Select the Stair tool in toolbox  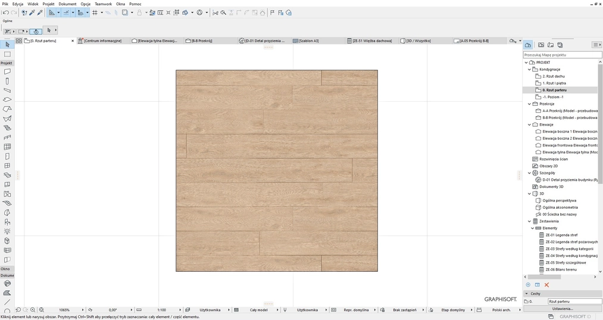click(x=7, y=128)
